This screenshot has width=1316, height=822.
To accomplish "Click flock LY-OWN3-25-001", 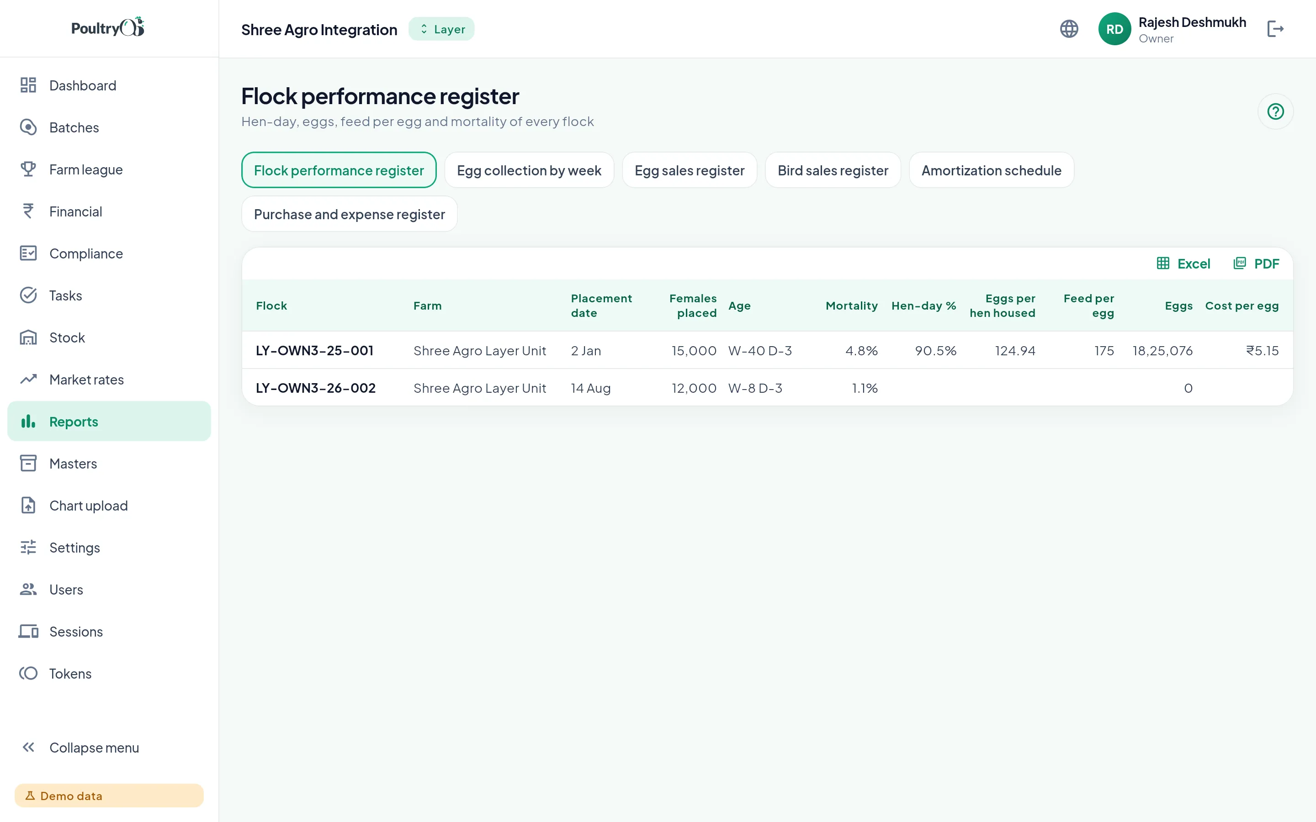I will tap(314, 351).
